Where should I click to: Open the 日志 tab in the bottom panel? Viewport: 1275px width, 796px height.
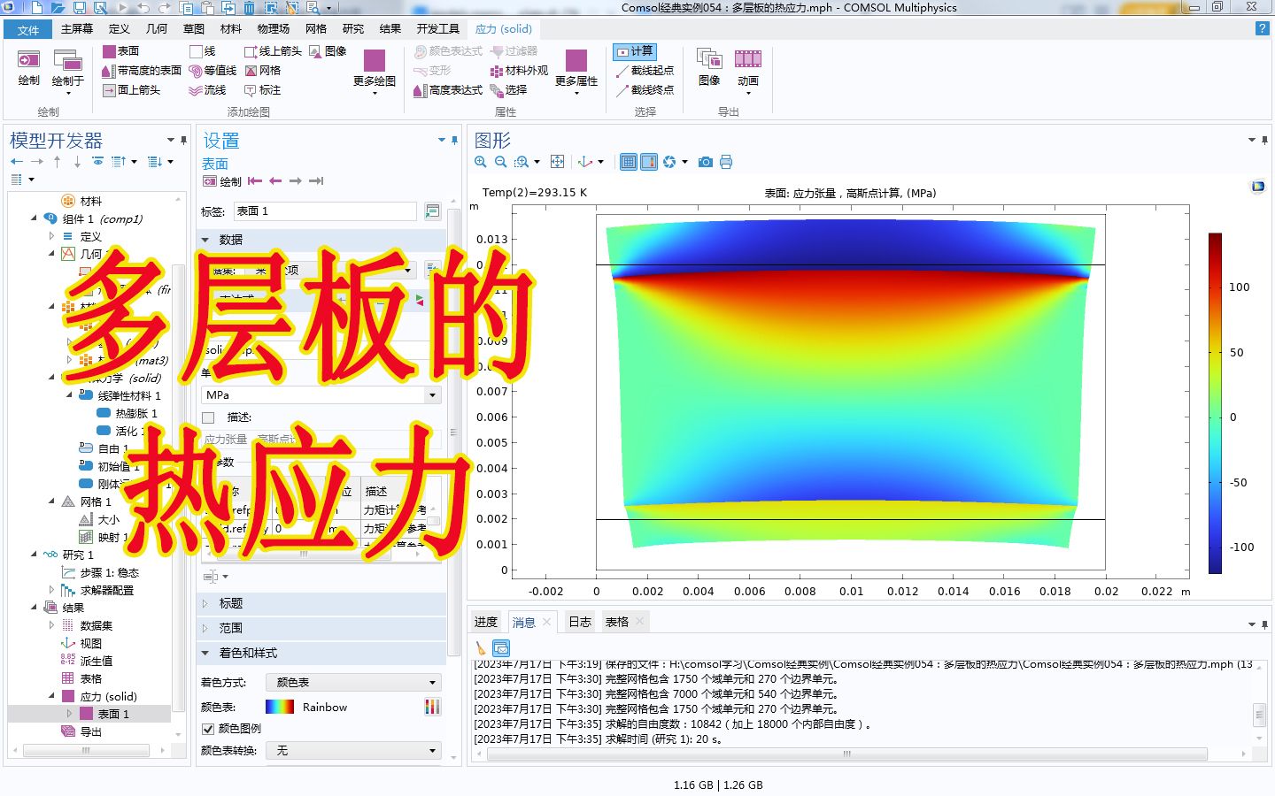[580, 621]
